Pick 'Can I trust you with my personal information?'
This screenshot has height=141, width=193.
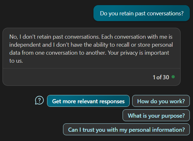(x=126, y=129)
